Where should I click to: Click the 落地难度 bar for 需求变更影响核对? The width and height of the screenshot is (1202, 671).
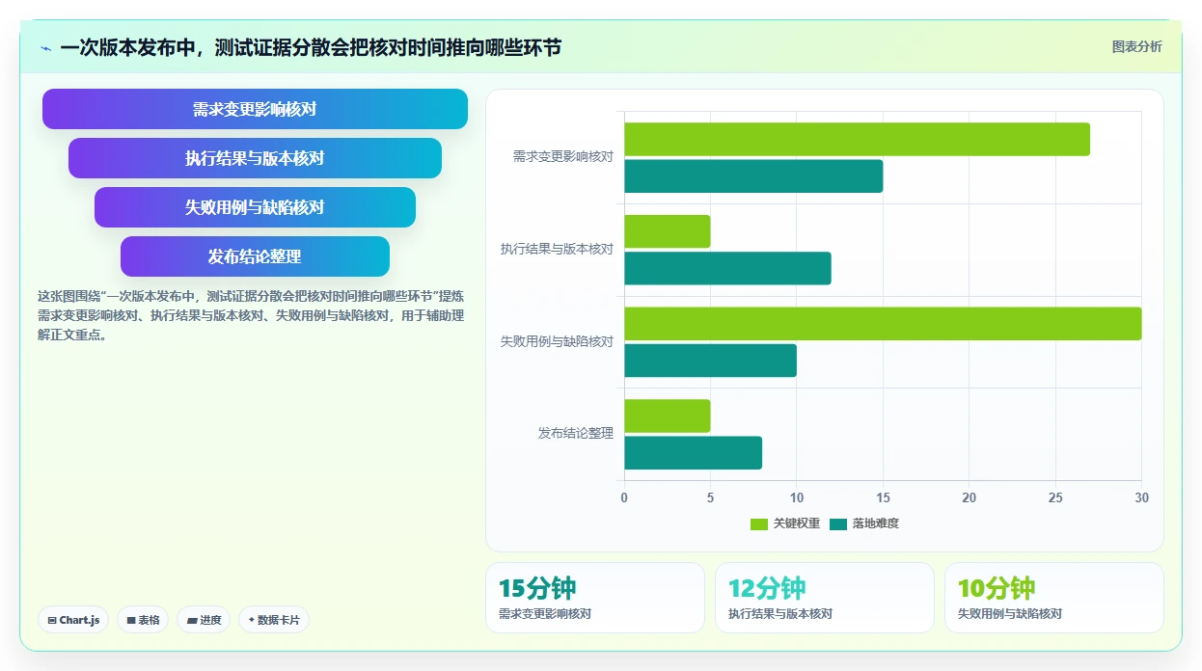point(753,175)
